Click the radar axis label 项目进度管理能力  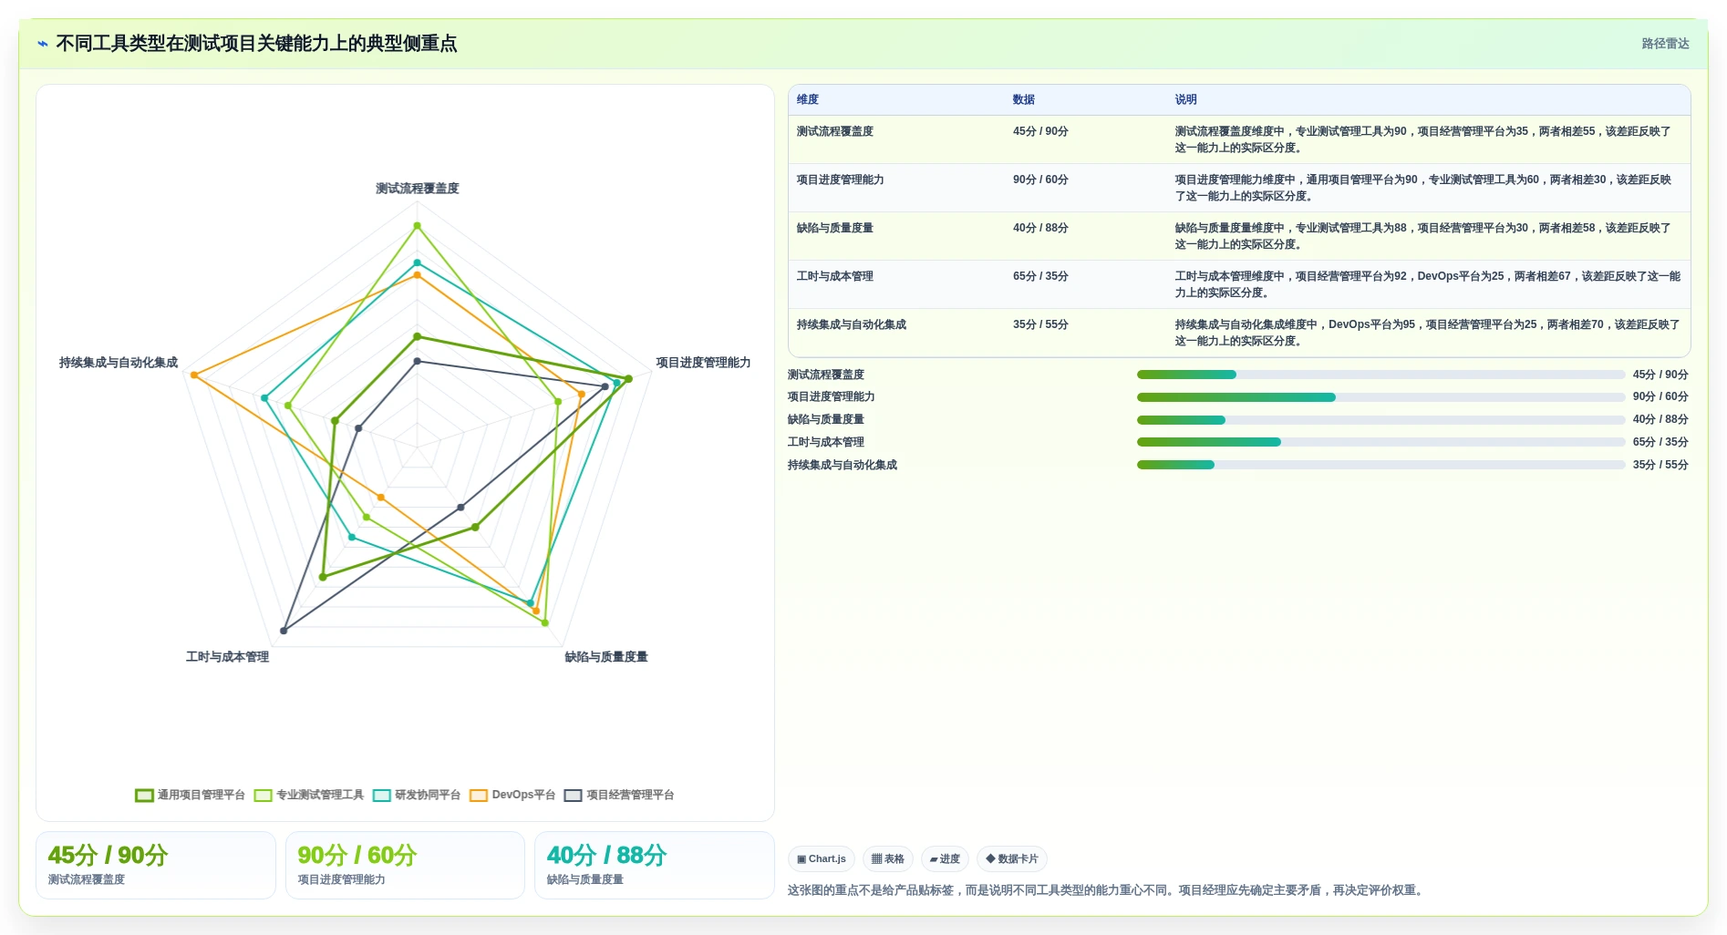click(x=703, y=363)
